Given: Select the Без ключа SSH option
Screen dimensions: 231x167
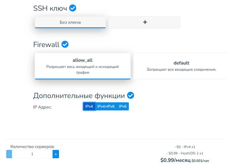Looking at the screenshot, I should click(x=70, y=22).
